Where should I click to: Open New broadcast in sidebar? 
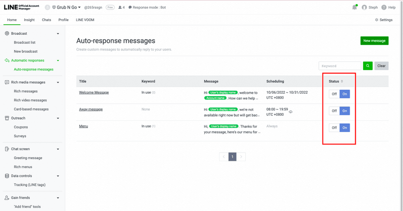[26, 51]
